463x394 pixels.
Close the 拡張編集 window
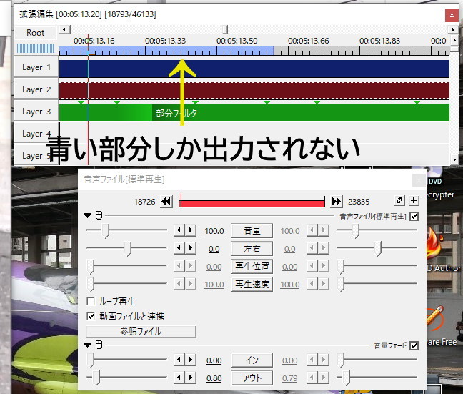[452, 15]
